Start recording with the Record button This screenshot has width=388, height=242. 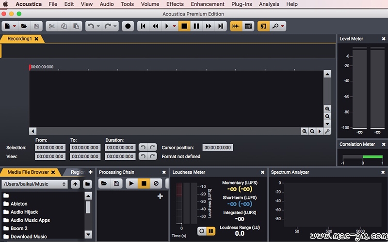pos(128,26)
